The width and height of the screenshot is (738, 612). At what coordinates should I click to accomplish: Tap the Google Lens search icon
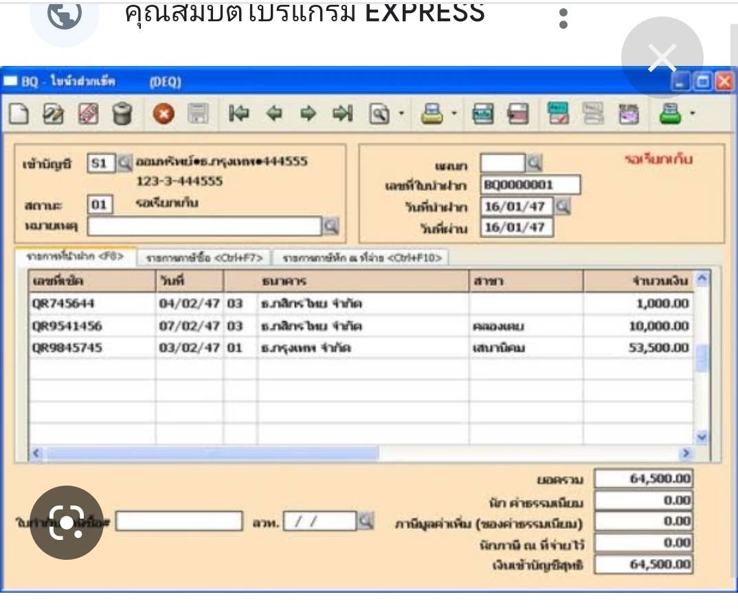(67, 523)
